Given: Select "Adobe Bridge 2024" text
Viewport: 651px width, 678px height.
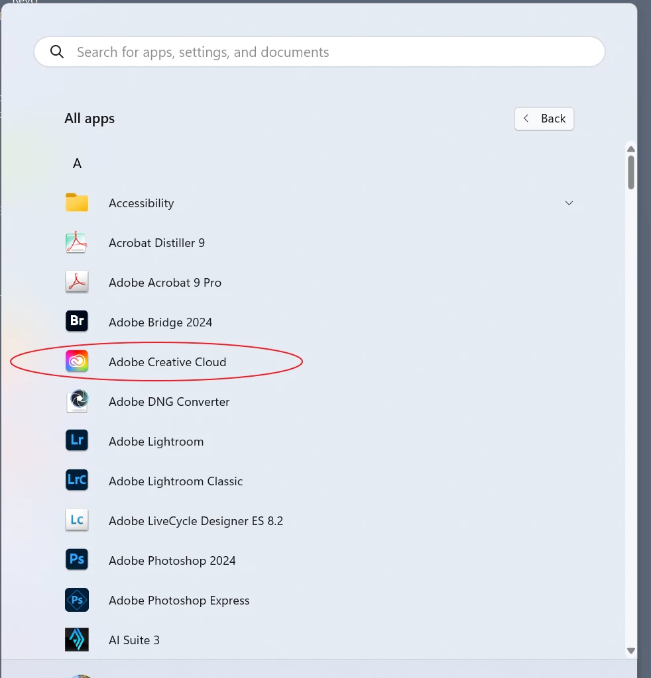Looking at the screenshot, I should point(160,322).
